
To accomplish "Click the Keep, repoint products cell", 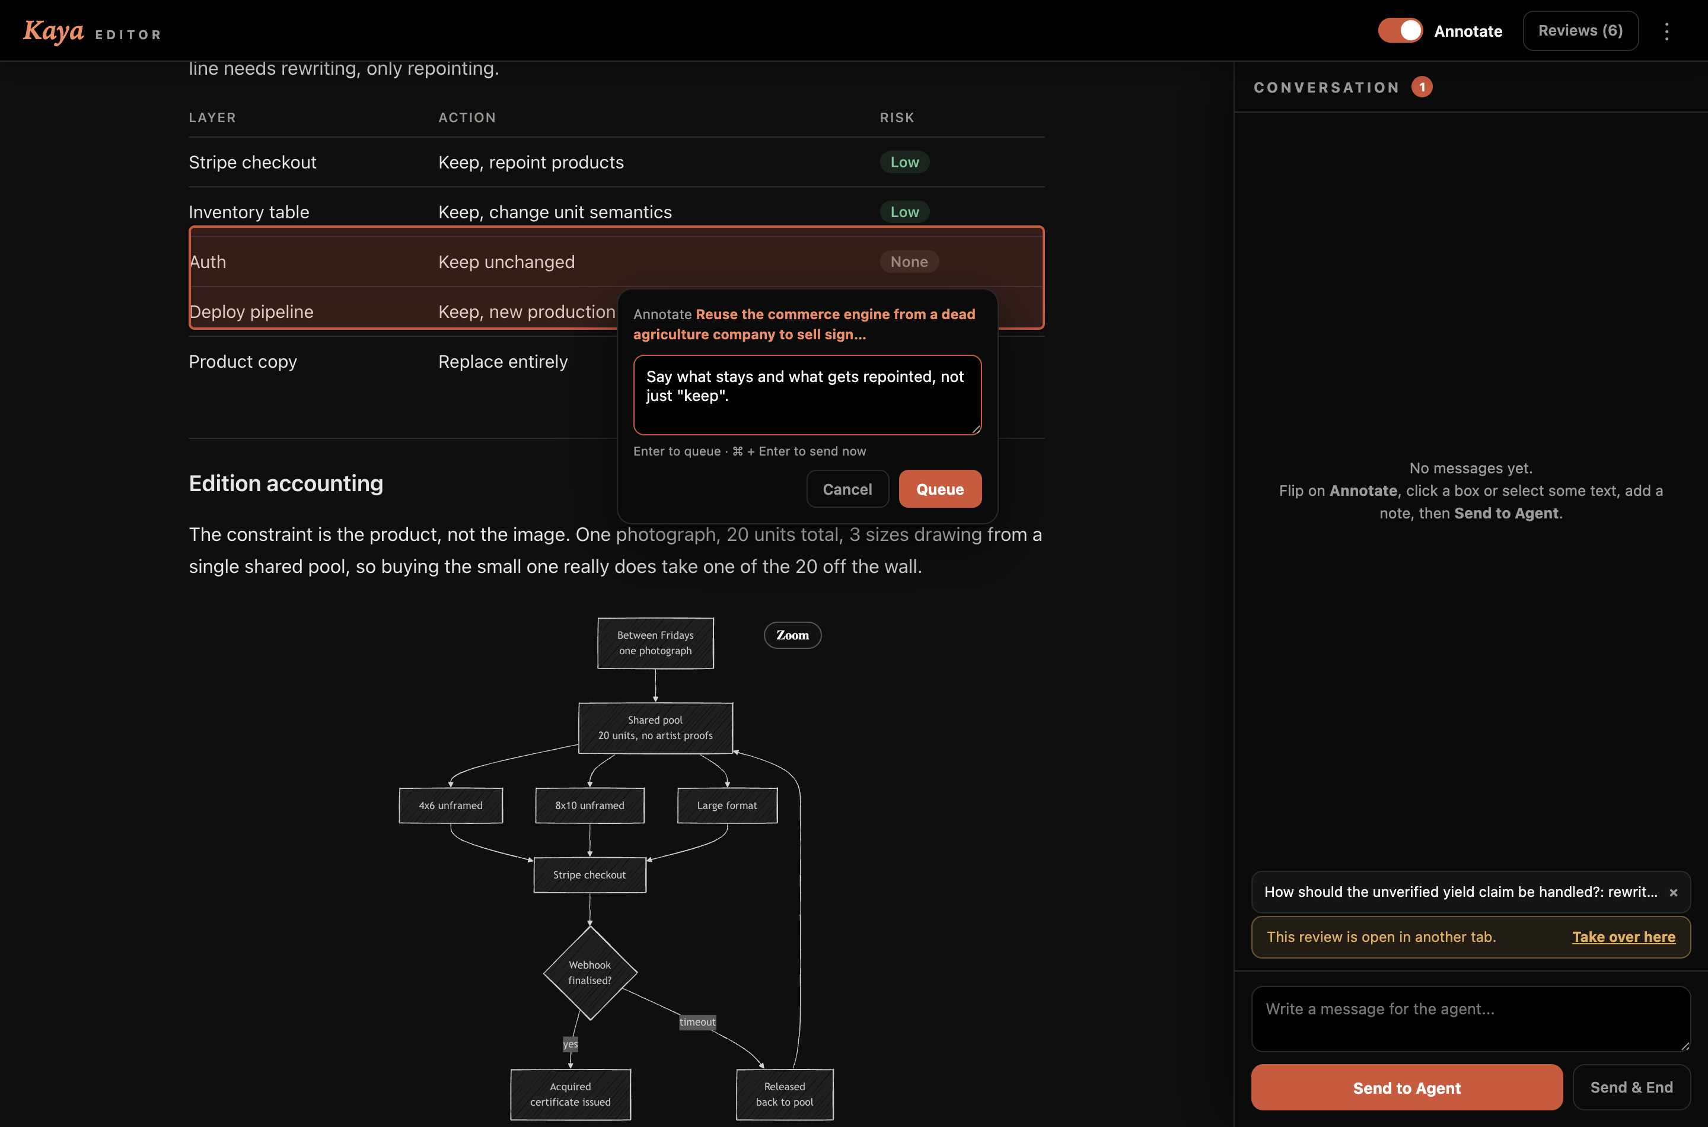I will 531,163.
